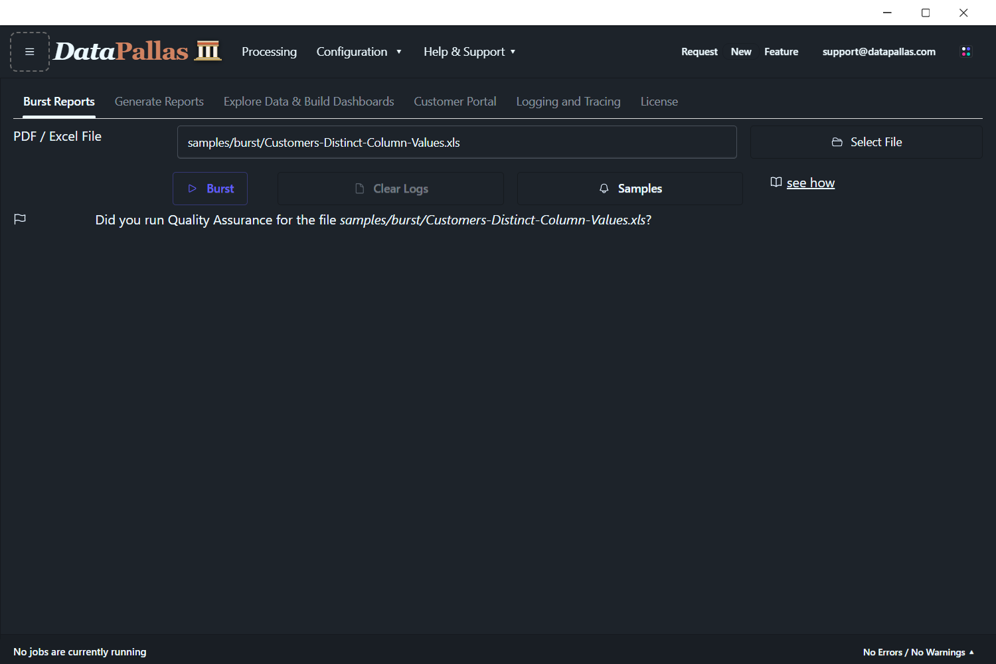Image resolution: width=996 pixels, height=664 pixels.
Task: Click the Select File button
Action: tap(867, 142)
